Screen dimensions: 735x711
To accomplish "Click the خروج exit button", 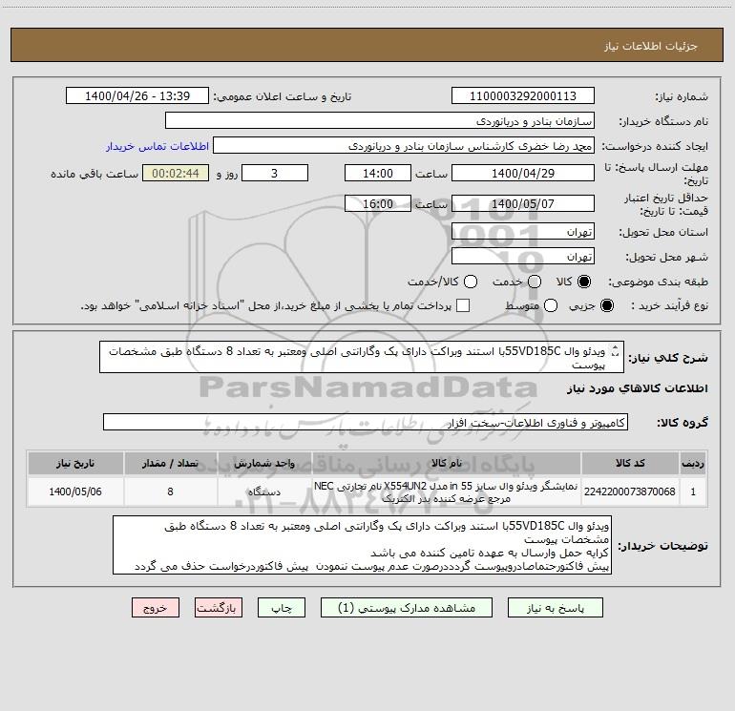I will click(156, 608).
